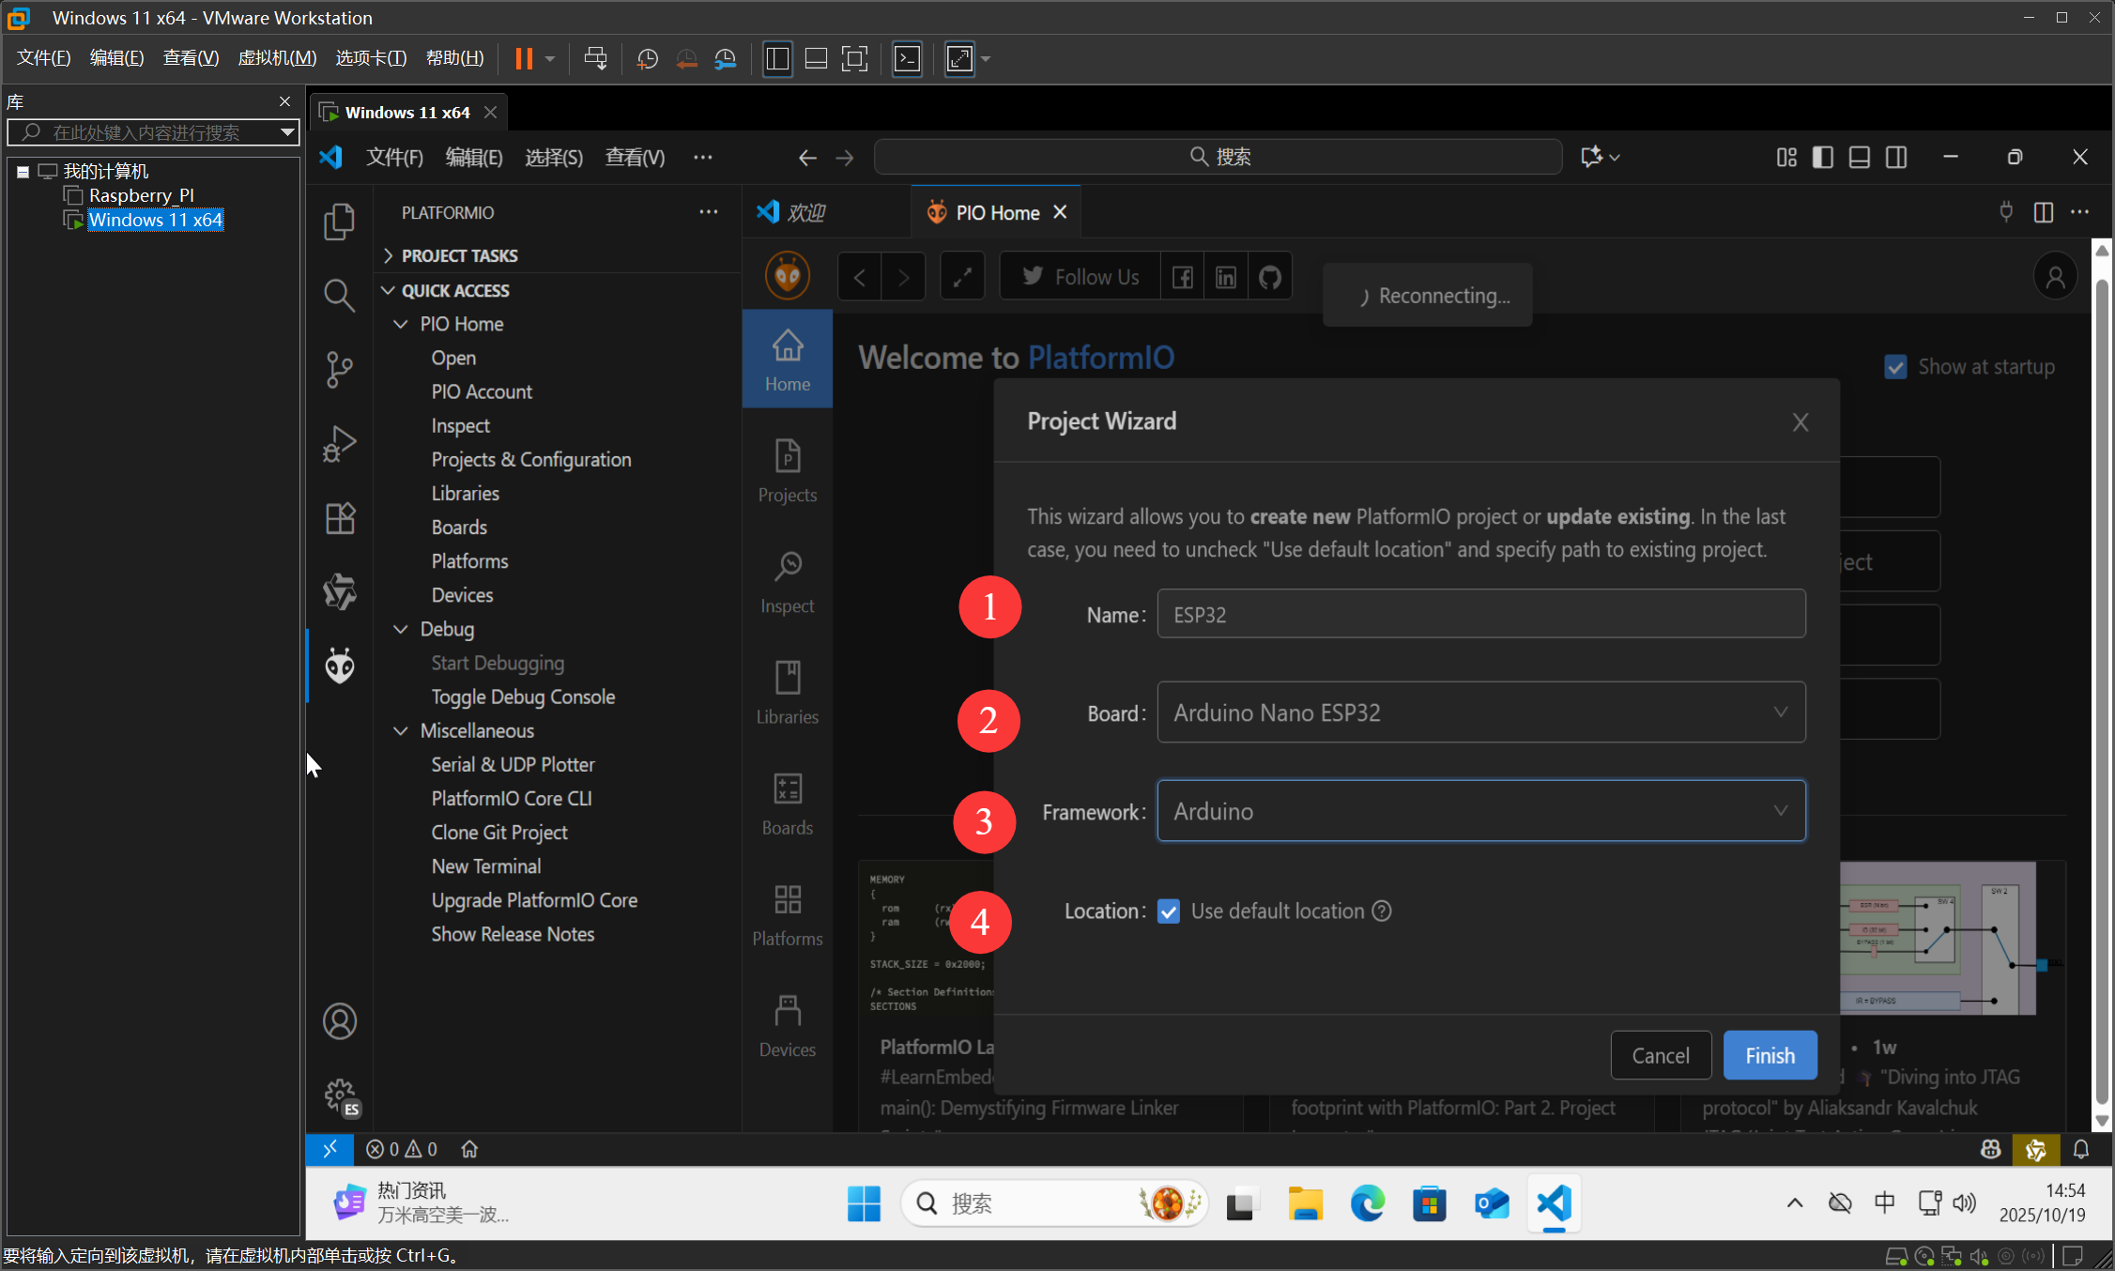Close the Project Wizard dialog

click(x=1800, y=422)
